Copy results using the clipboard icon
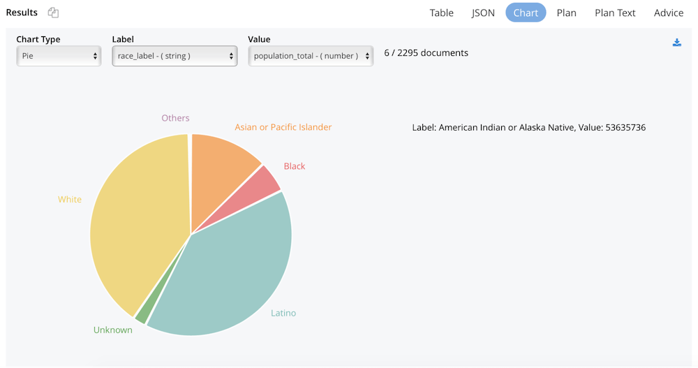The height and width of the screenshot is (368, 698). point(53,13)
